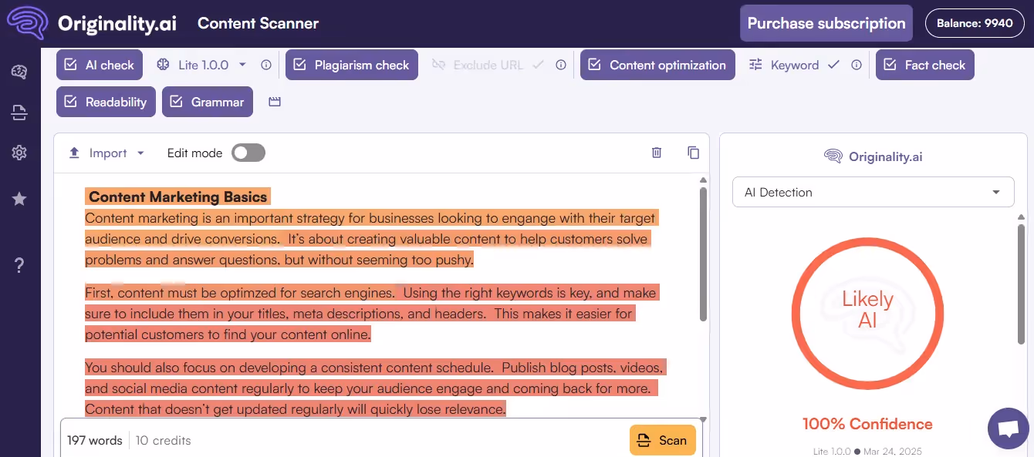The width and height of the screenshot is (1034, 457).
Task: Toggle the Readability checkbox
Action: pyautogui.click(x=71, y=102)
